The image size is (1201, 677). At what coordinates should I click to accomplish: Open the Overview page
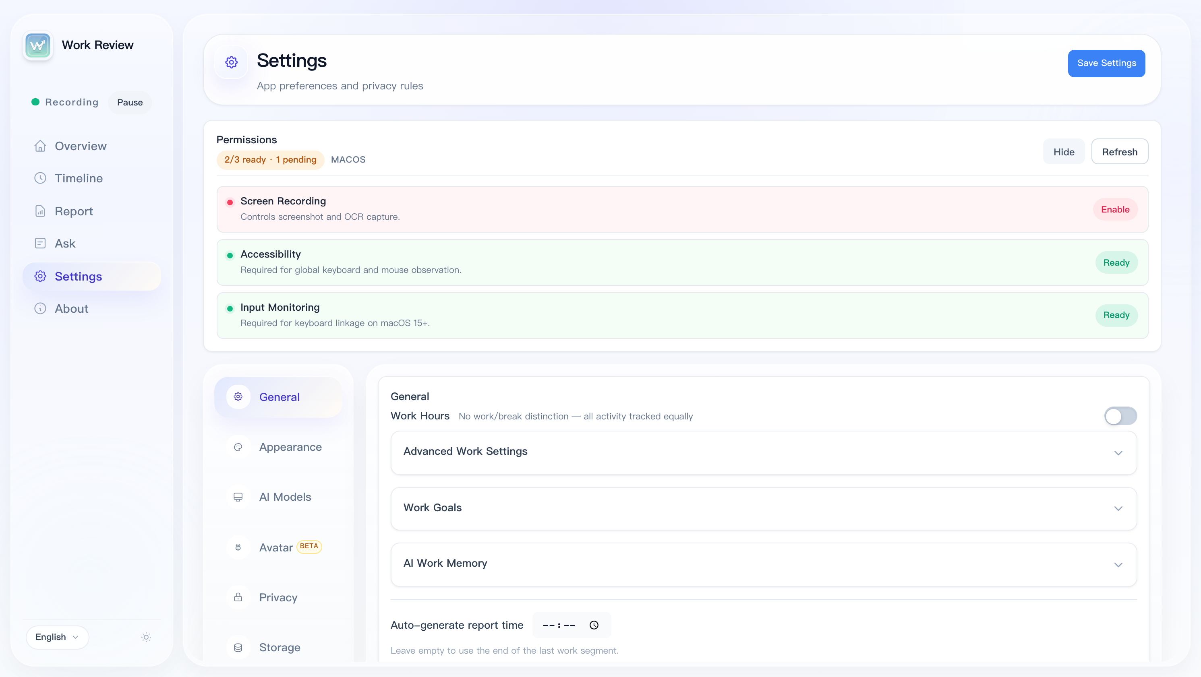pyautogui.click(x=92, y=146)
